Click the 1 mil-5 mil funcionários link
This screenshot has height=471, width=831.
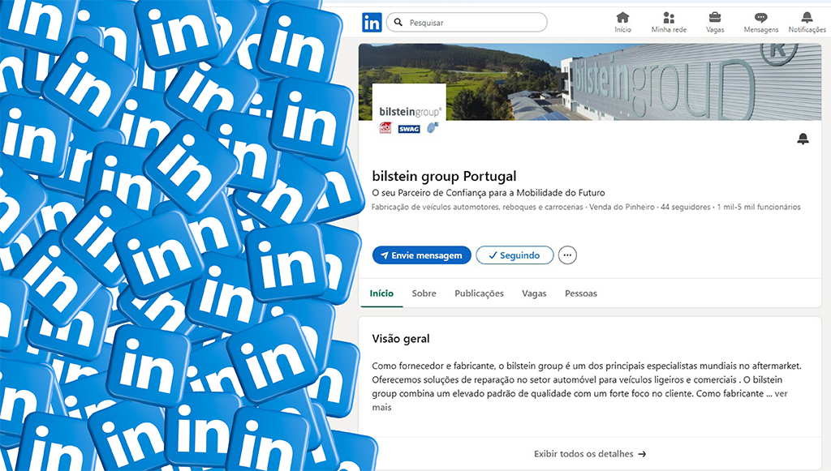pyautogui.click(x=759, y=207)
